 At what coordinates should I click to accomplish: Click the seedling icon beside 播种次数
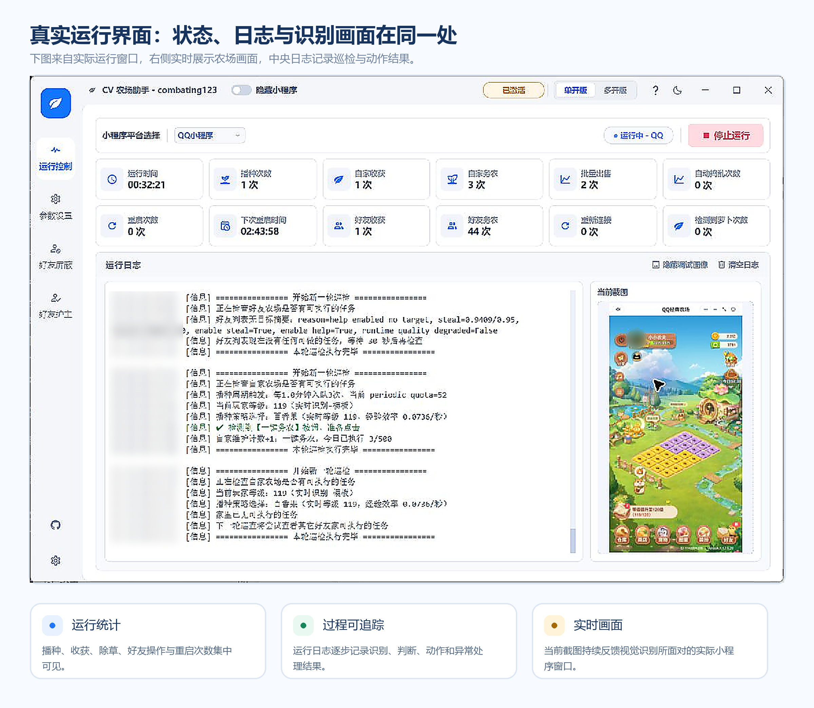226,179
